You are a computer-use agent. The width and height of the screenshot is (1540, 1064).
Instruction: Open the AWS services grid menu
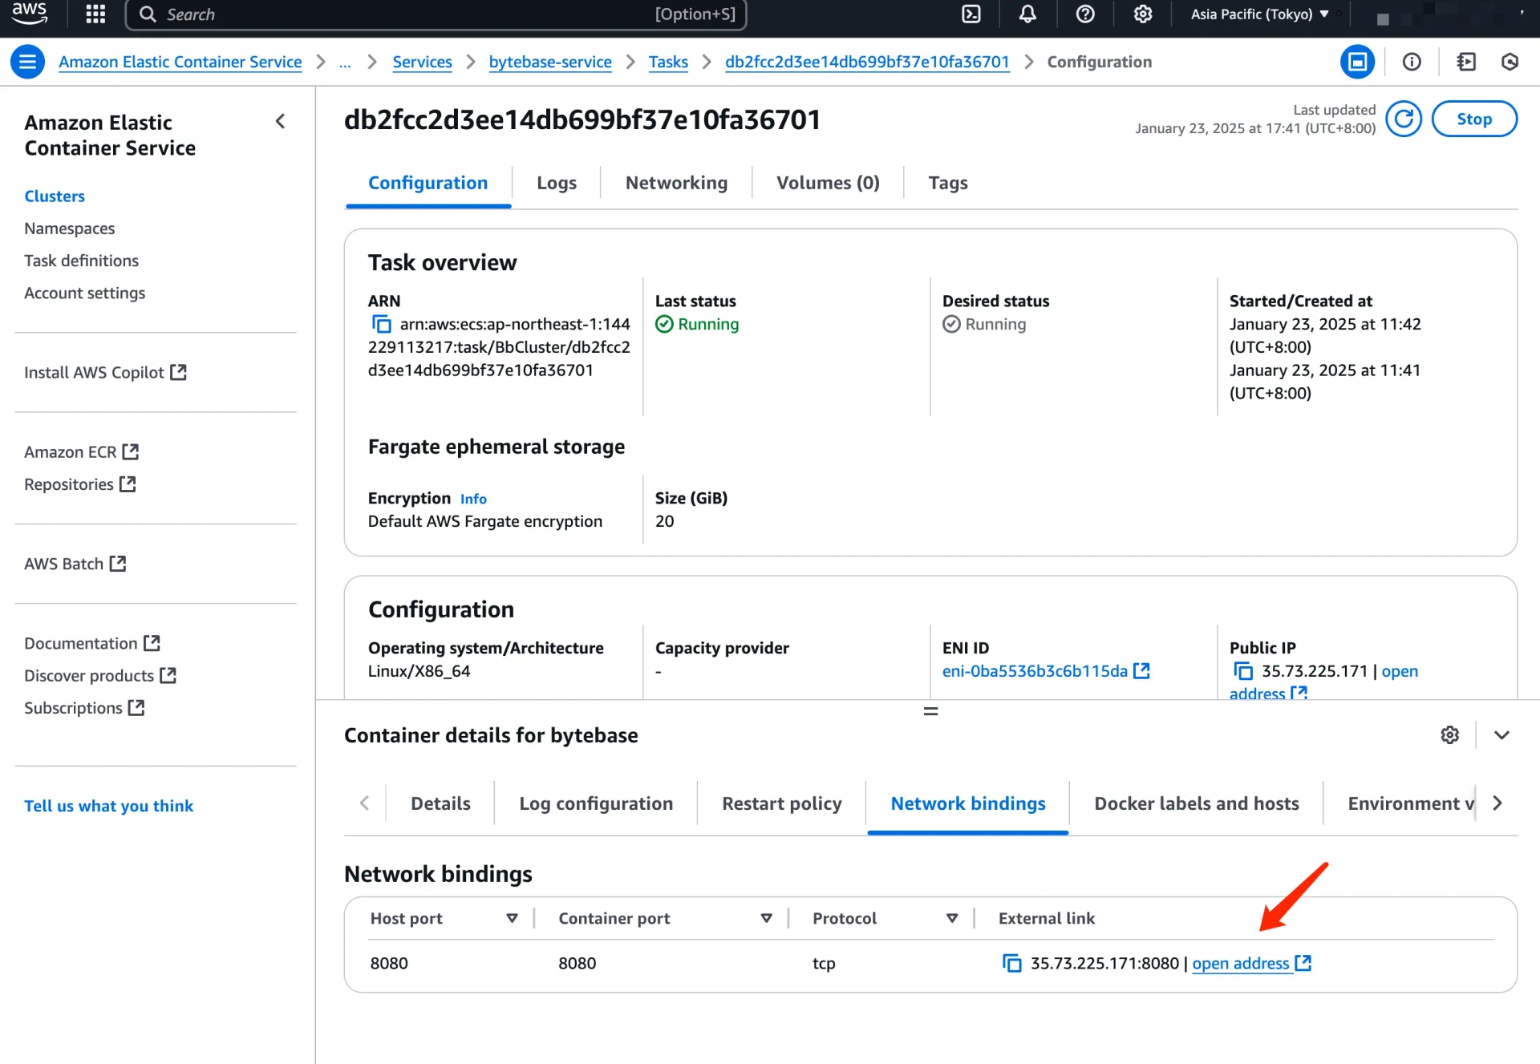click(x=95, y=14)
